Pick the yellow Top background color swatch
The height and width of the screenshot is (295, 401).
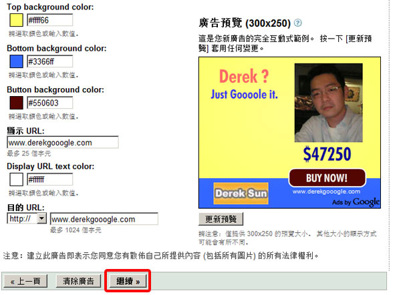[x=16, y=20]
